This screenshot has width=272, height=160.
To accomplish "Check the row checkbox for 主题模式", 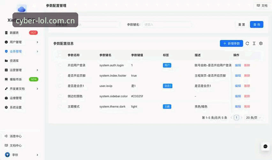I will (x=60, y=107).
